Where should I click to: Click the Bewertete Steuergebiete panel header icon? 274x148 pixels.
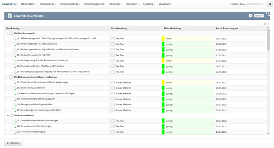pyautogui.click(x=9, y=16)
